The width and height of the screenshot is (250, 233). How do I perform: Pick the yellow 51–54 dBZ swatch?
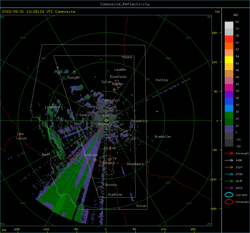(229, 60)
